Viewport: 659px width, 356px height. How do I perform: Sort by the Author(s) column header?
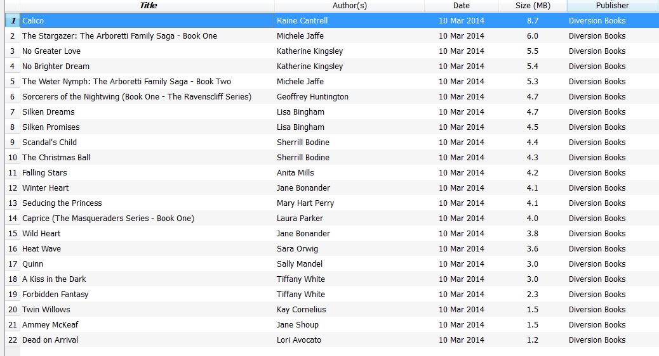349,6
